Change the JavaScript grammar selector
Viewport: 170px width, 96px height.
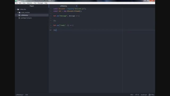click(144, 95)
